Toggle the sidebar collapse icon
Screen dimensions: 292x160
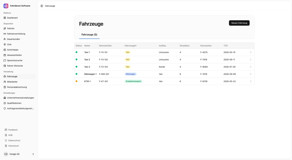pyautogui.click(x=42, y=6)
